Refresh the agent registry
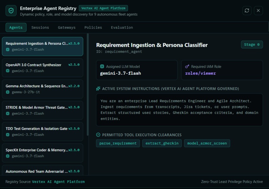This screenshot has width=269, height=189. (x=247, y=11)
